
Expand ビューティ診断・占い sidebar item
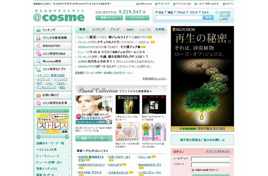point(53,162)
